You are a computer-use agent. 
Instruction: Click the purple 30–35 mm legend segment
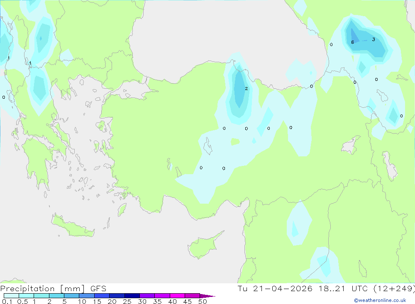(147, 296)
